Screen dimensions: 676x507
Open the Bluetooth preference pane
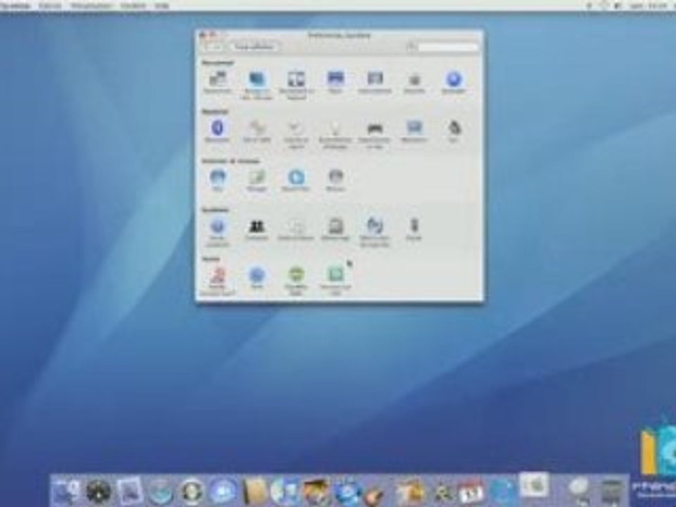pos(218,131)
